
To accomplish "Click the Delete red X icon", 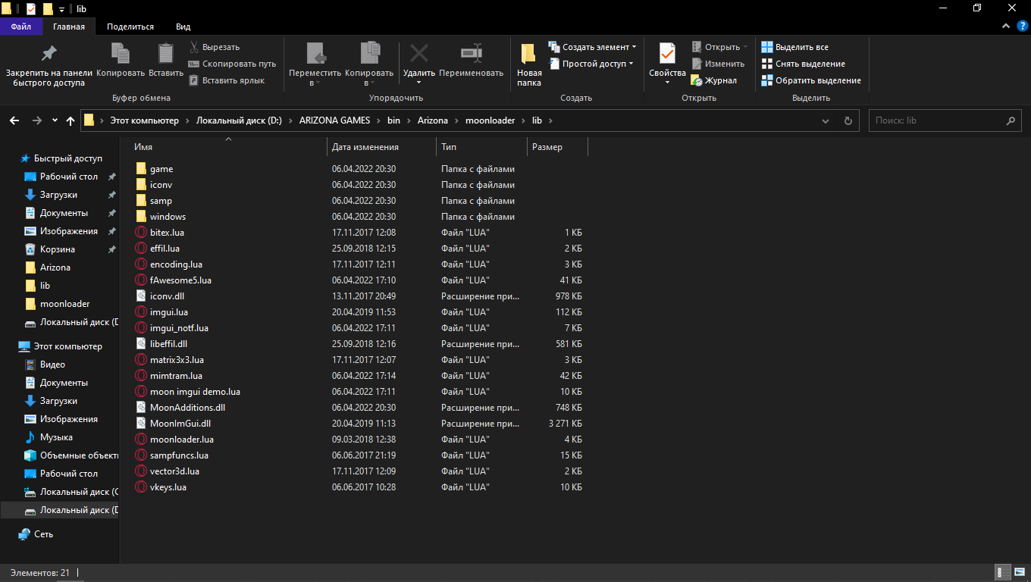I will (418, 55).
